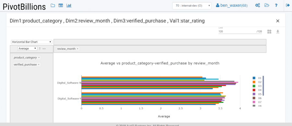Open the review_month dimension filter
This screenshot has height=126, width=292.
67,49
